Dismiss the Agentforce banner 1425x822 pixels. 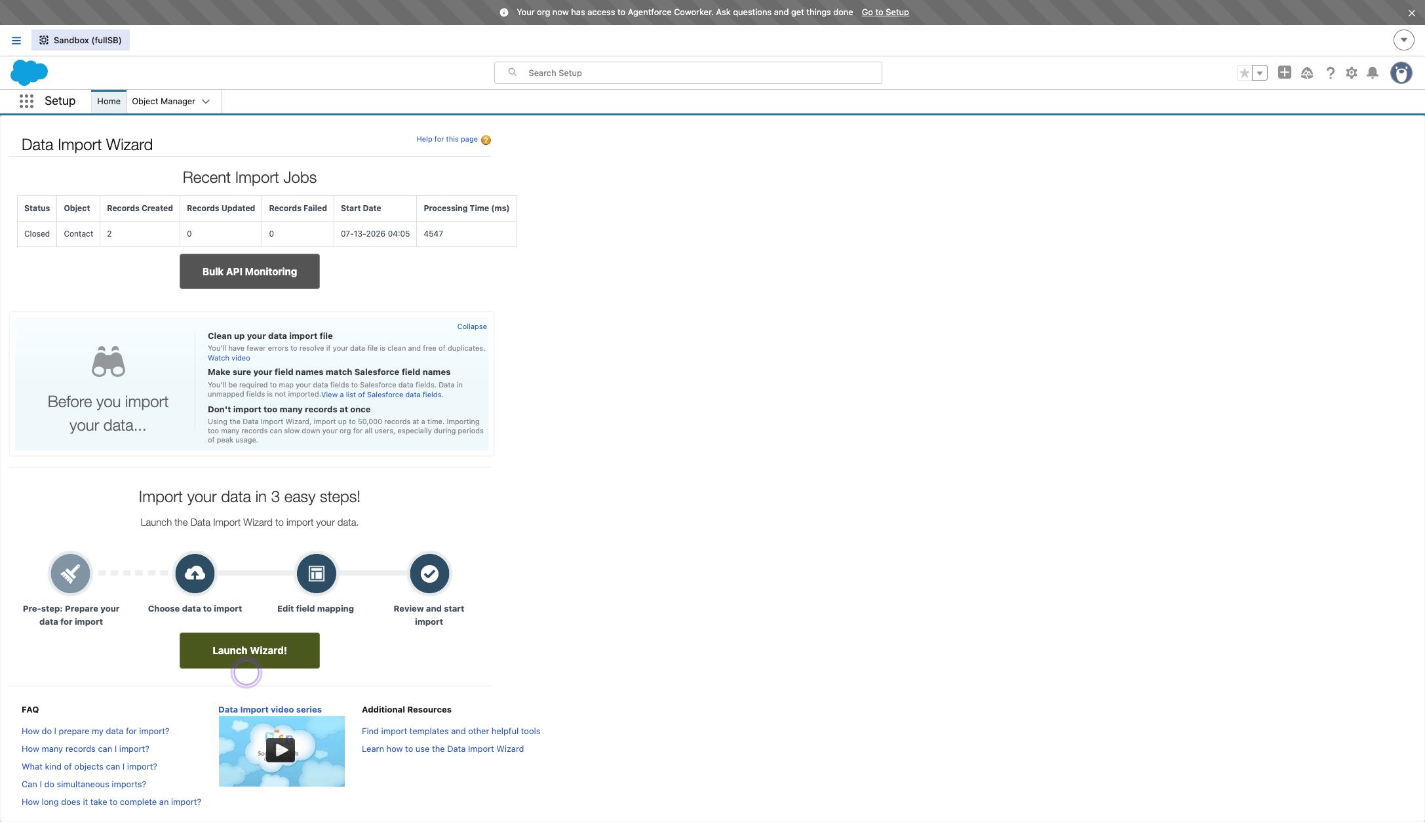coord(1412,12)
